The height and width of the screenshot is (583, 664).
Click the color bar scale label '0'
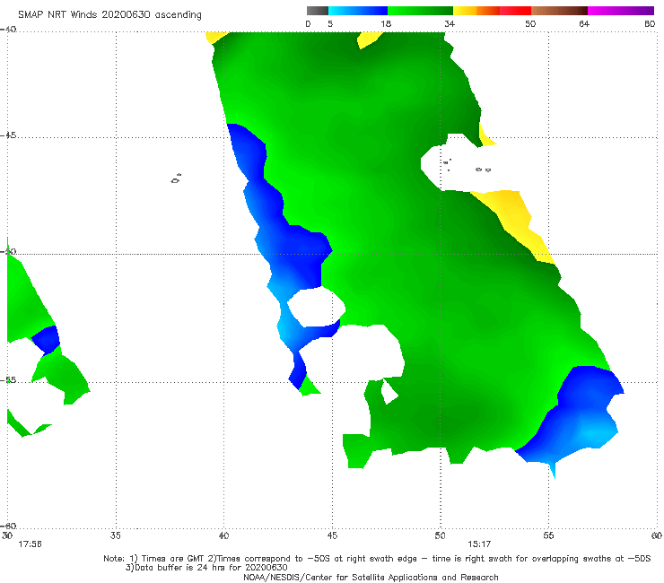(309, 23)
